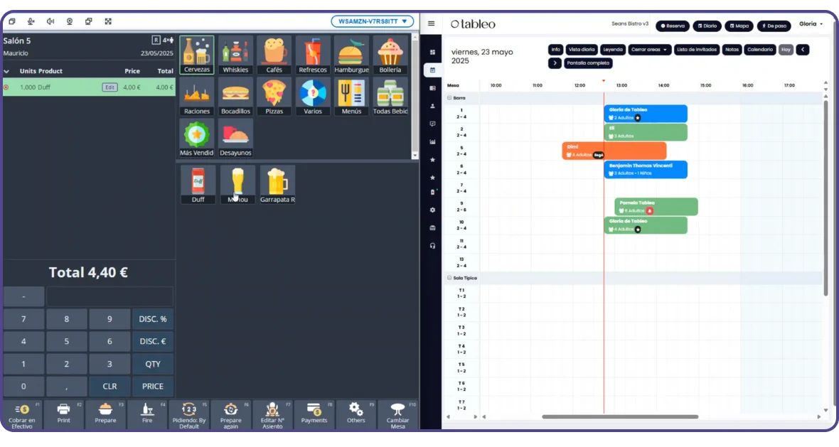Click Edit on the Duff order line

(109, 87)
